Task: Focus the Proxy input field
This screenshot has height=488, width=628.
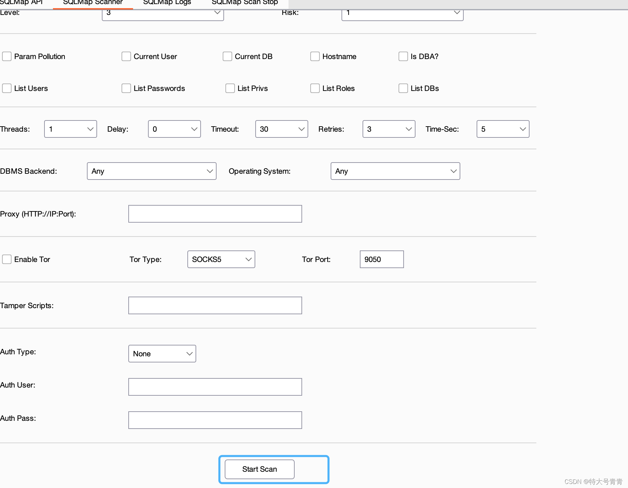Action: click(215, 214)
